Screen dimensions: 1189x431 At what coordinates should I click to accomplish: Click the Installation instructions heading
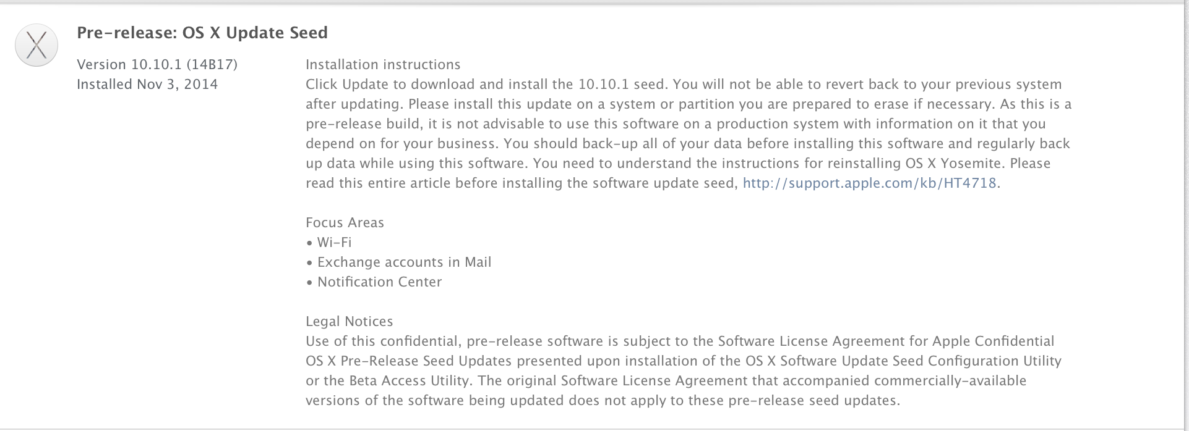(383, 65)
